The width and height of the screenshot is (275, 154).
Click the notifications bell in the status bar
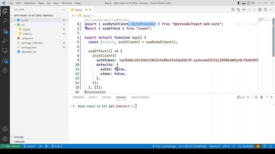[271, 146]
